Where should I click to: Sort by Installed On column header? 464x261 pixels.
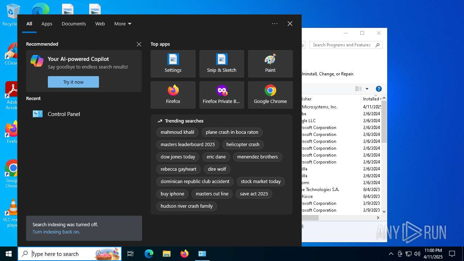point(371,99)
